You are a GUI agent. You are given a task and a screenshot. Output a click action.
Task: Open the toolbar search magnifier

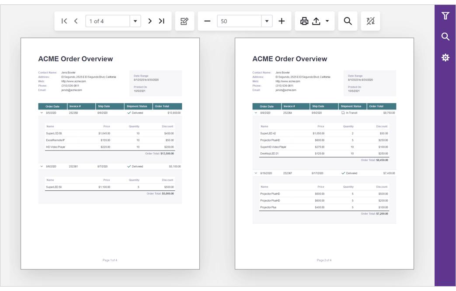click(348, 21)
